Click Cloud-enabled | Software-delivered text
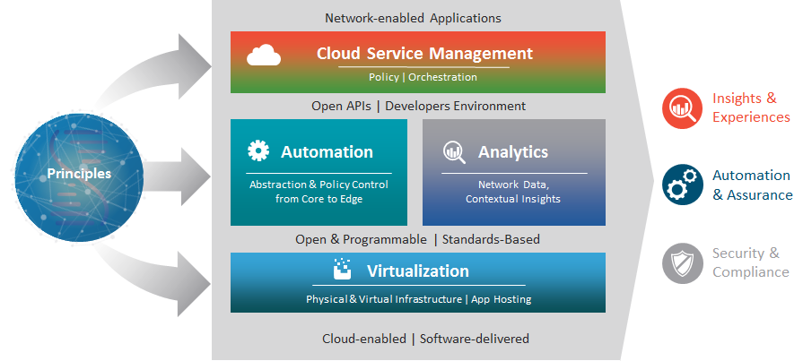This screenshot has height=361, width=803. (425, 339)
